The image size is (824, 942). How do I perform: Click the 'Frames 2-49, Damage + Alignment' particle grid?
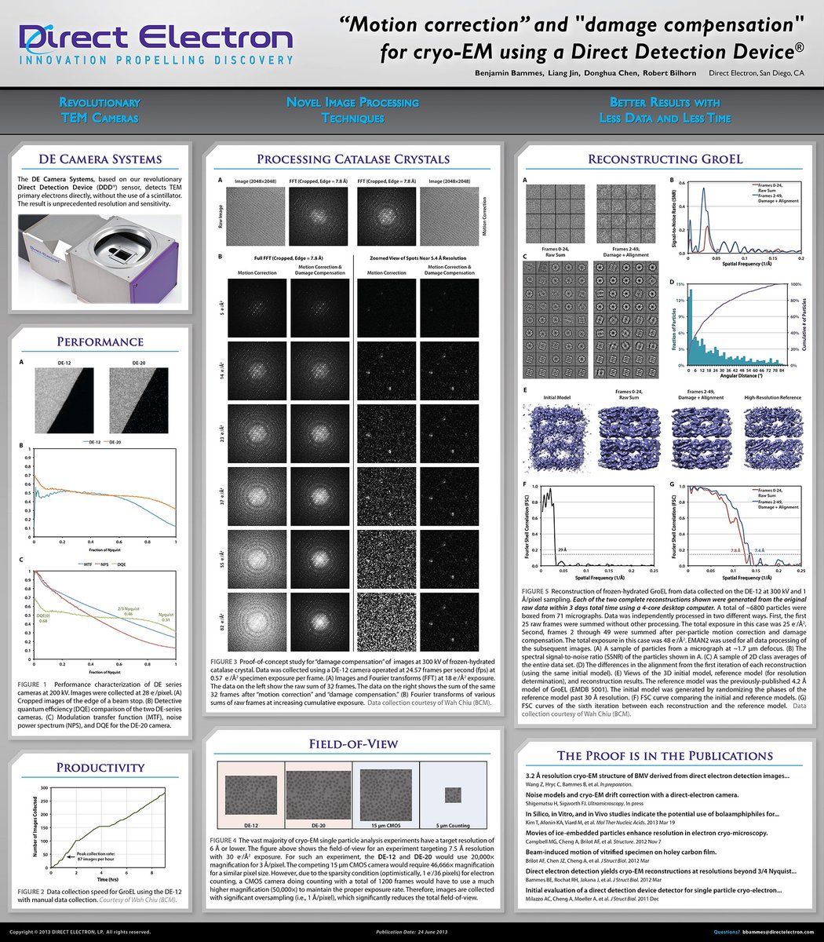(625, 213)
